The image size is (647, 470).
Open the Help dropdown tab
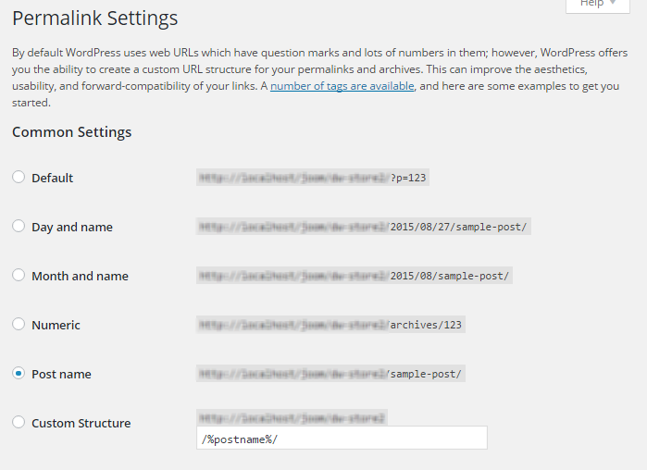point(597,5)
